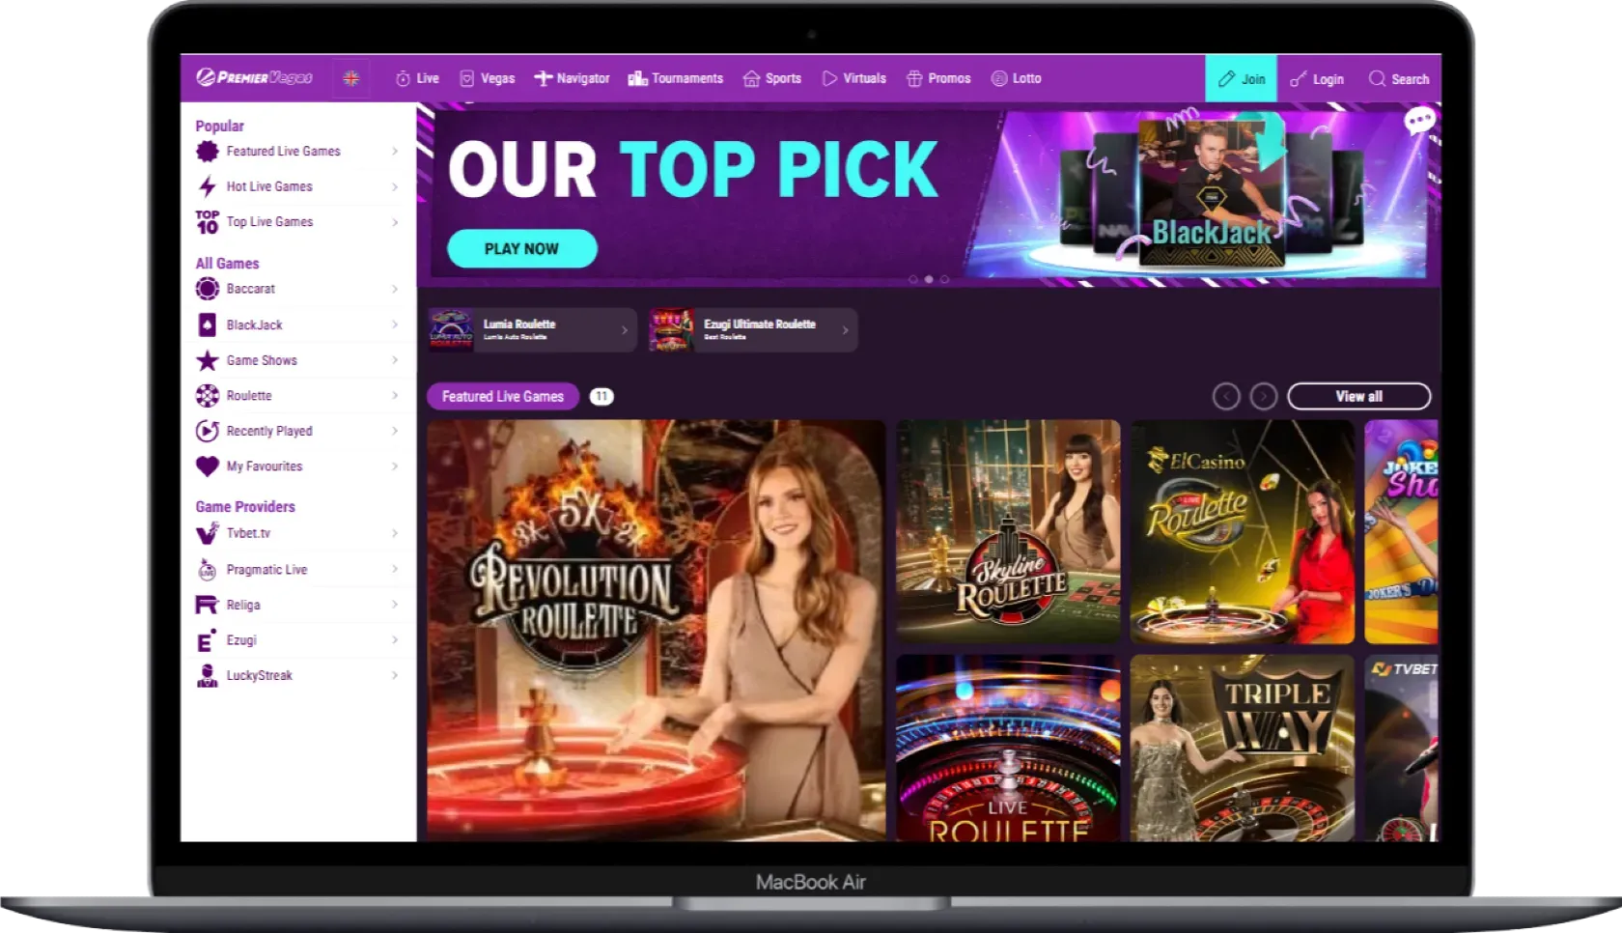
Task: Open the UK flag language selector
Action: coord(351,78)
